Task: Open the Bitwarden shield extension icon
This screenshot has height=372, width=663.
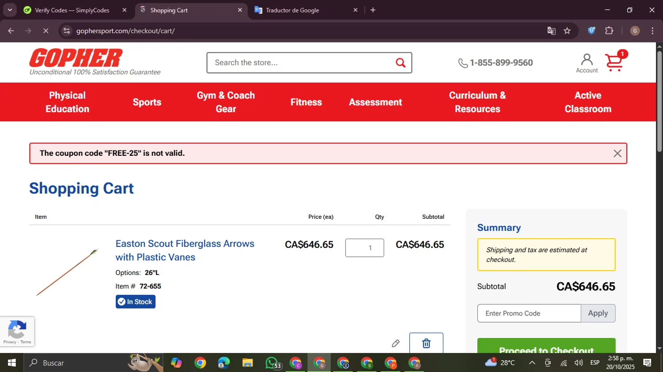Action: point(591,30)
